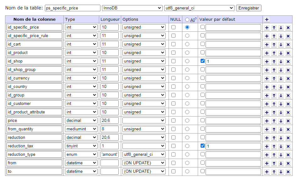
Task: Move id_specific_price_rule row up
Action: click(274, 36)
